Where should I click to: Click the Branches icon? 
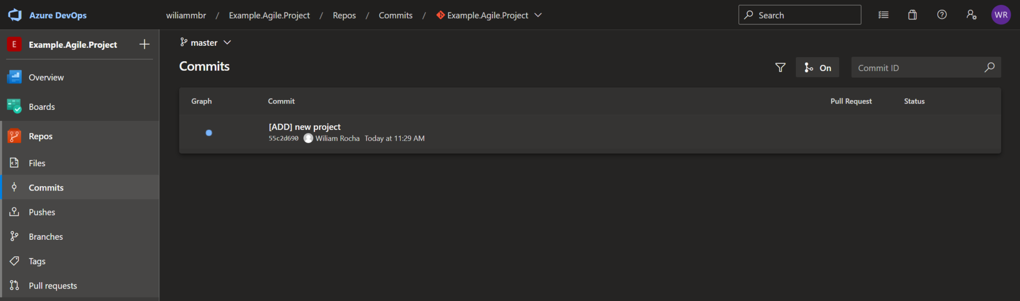pos(14,236)
